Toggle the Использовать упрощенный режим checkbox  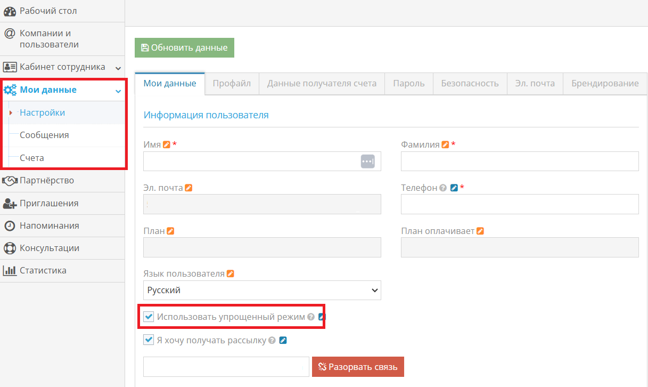149,317
